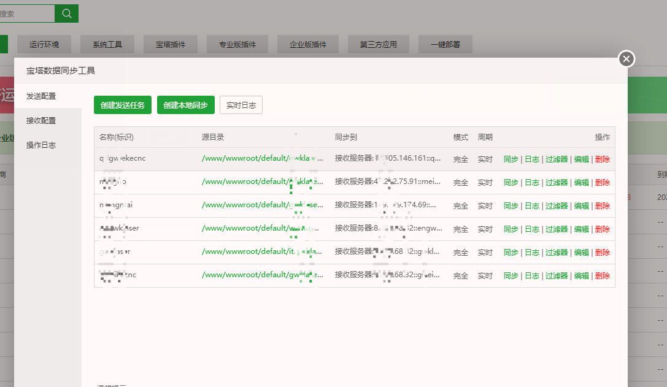
Task: Click 同步 for the 174.69 server row
Action: [511, 206]
